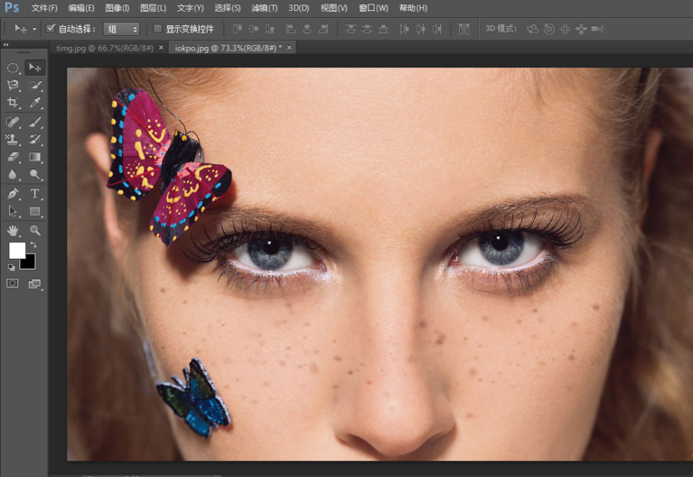693x477 pixels.
Task: Activate the Horizontal Type tool
Action: click(x=35, y=194)
